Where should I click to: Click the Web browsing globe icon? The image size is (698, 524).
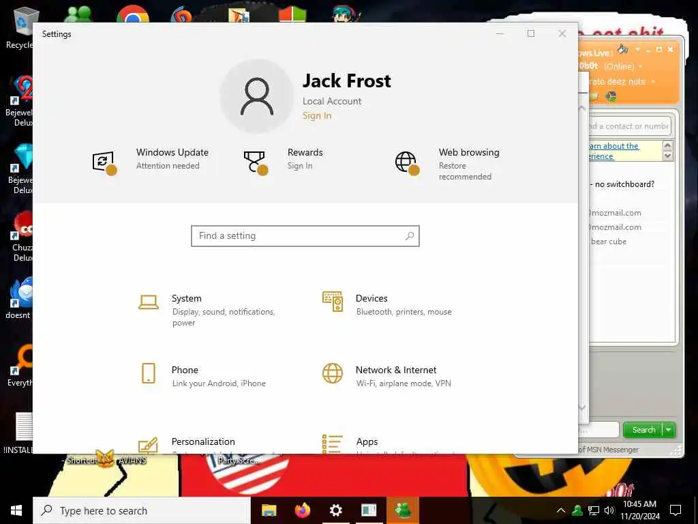tap(407, 162)
